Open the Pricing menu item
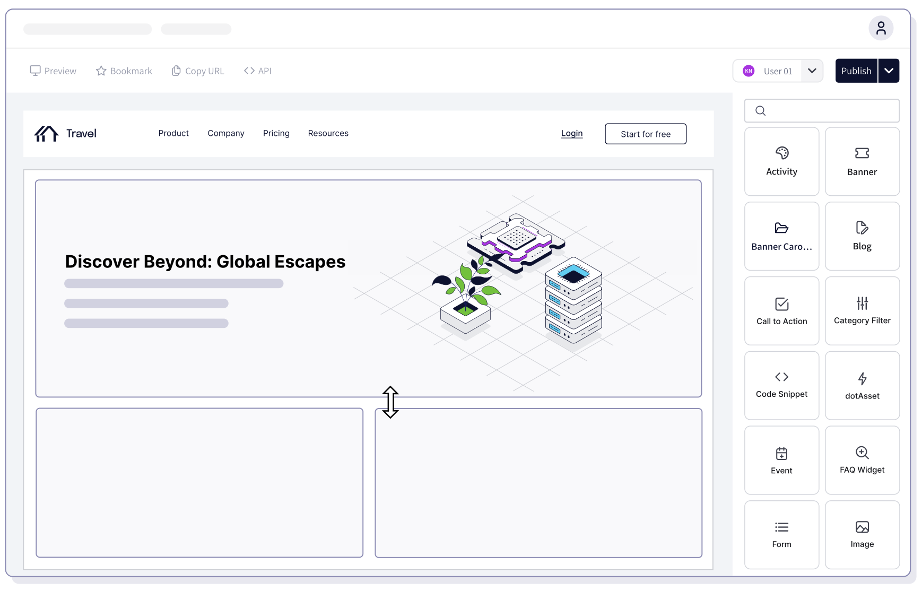 276,133
